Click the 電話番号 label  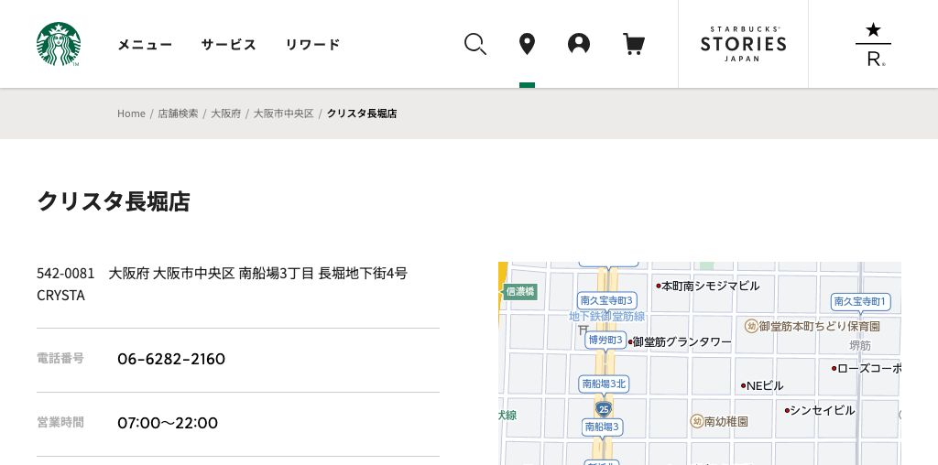click(60, 358)
